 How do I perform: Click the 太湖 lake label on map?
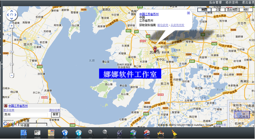coord(92,60)
